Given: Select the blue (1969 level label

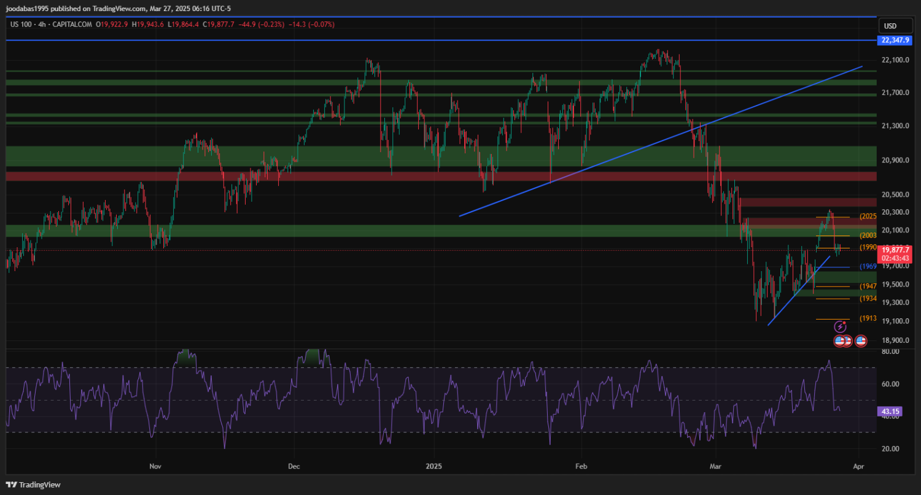Looking at the screenshot, I should click(x=868, y=267).
